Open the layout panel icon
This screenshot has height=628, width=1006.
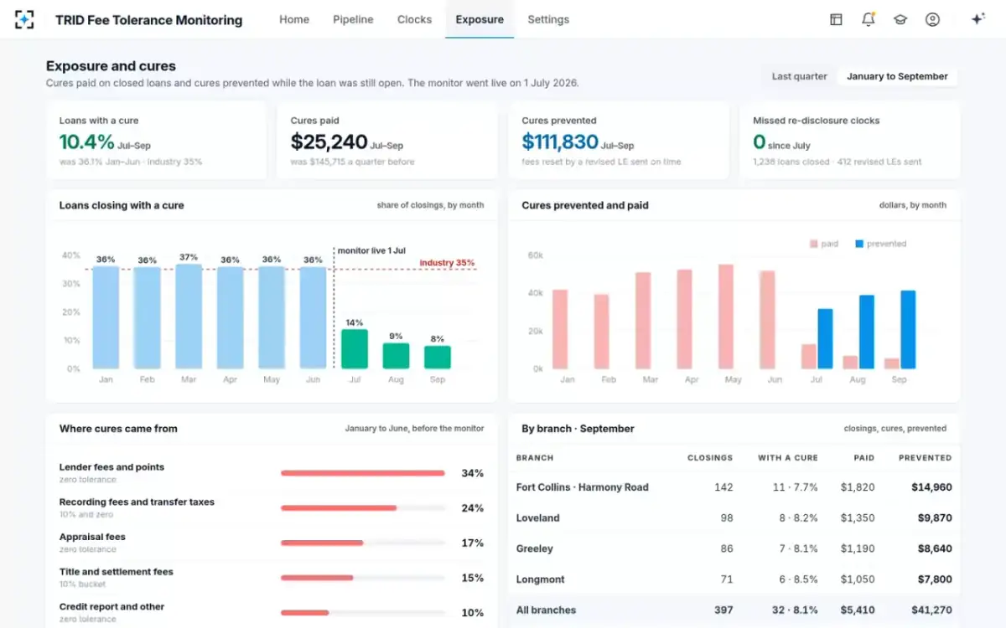(x=836, y=19)
